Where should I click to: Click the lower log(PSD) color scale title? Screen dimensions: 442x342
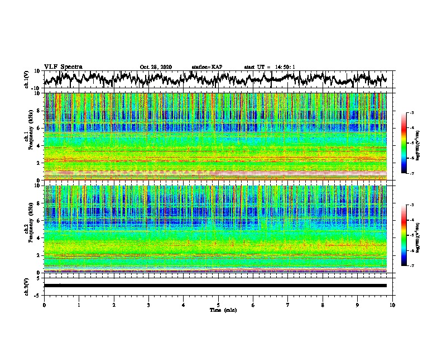[418, 237]
